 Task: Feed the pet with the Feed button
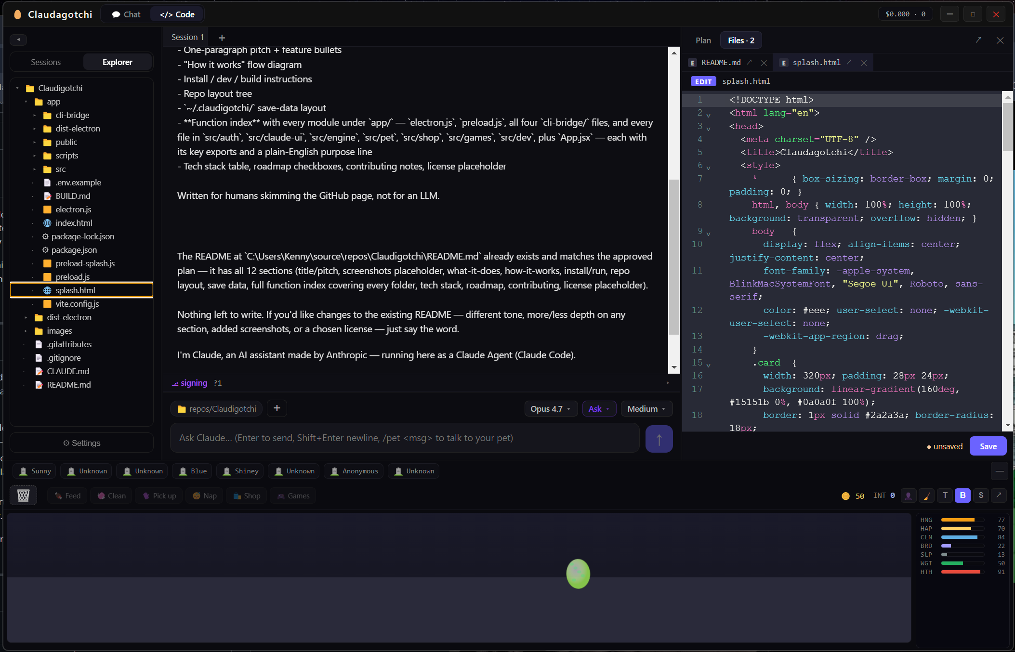click(67, 496)
